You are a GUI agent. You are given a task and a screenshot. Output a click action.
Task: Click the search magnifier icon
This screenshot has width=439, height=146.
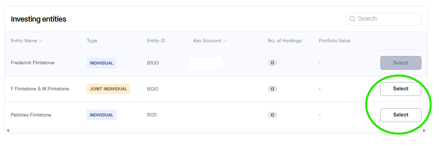[x=352, y=19]
